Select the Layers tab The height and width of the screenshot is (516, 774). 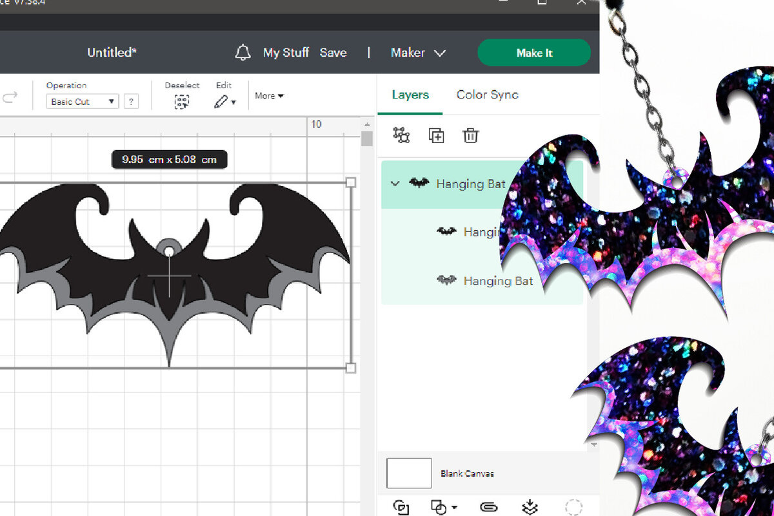point(410,95)
